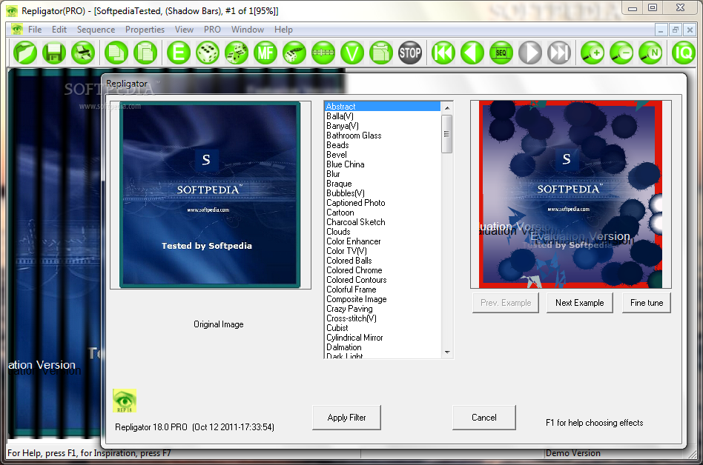Select Captioned Photo effect
Image resolution: width=703 pixels, height=465 pixels.
pos(382,203)
